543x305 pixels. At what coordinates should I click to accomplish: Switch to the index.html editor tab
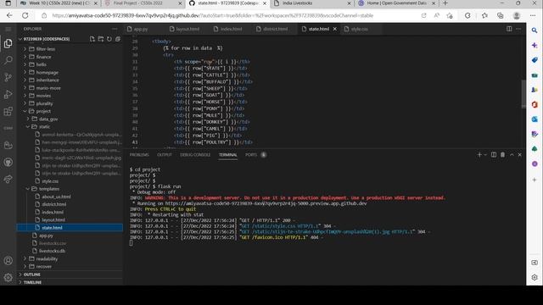pyautogui.click(x=231, y=29)
